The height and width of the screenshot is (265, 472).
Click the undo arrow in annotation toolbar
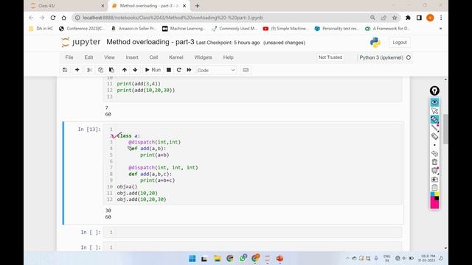434,154
